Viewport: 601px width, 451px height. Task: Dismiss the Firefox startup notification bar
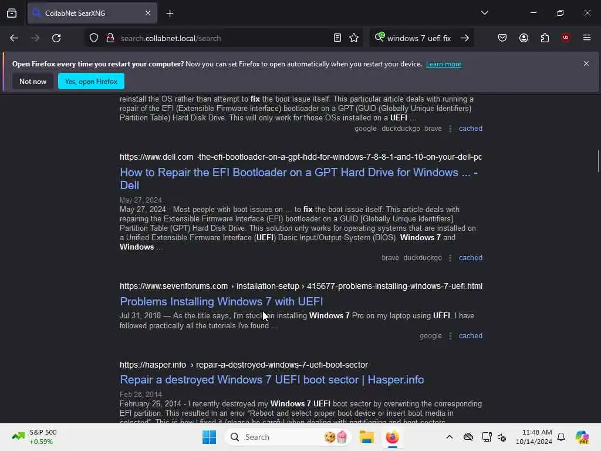pyautogui.click(x=586, y=63)
